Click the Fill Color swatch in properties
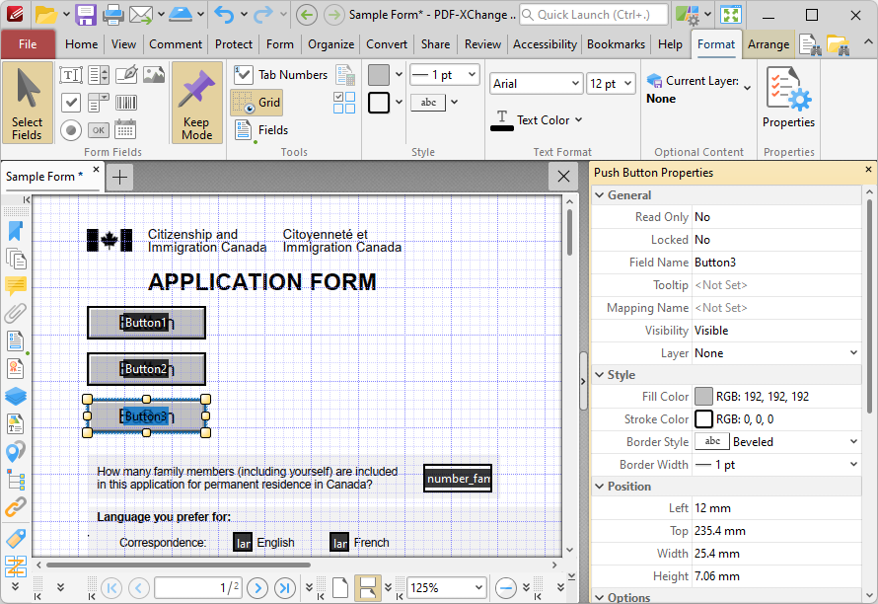The image size is (878, 604). pos(703,396)
